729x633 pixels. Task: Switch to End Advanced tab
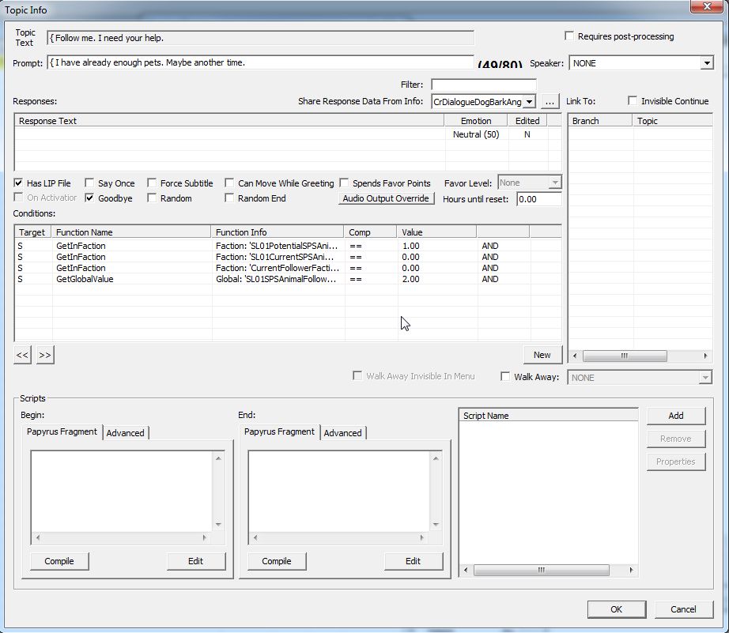[342, 433]
